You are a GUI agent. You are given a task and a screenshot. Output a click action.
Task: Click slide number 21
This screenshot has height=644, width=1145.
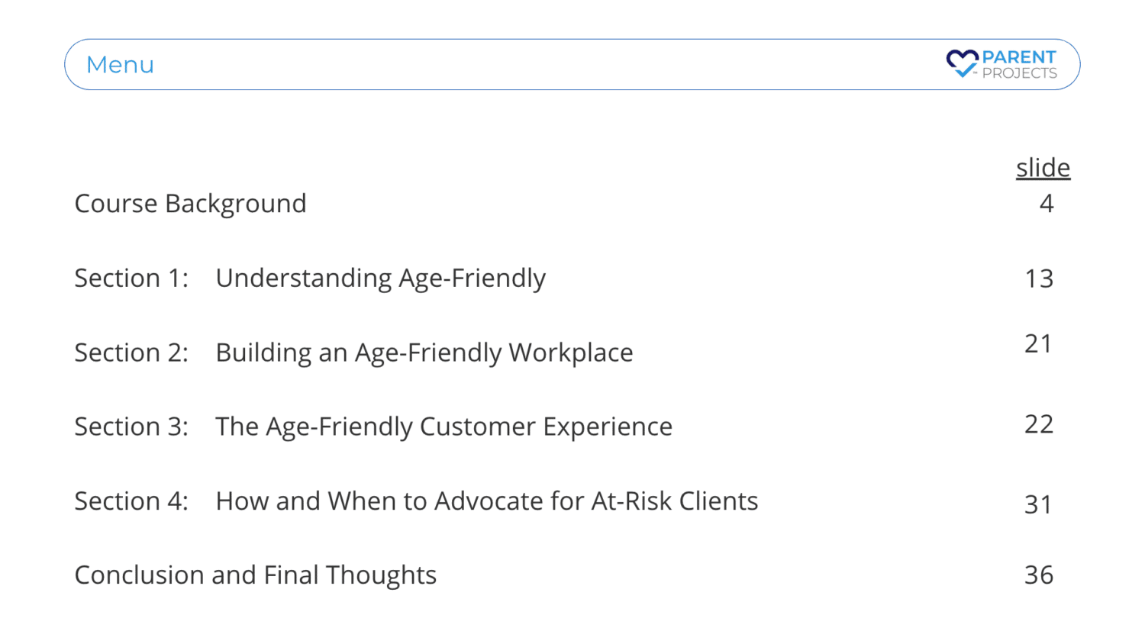[x=1039, y=343]
